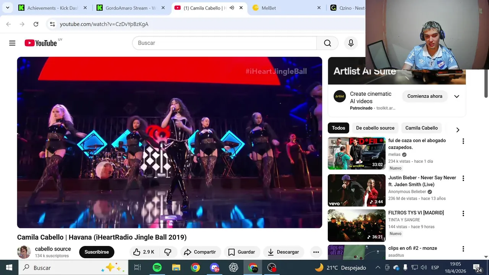Screen dimensions: 489x275
Task: Subscribe with the Suscribirse button
Action: tap(97, 252)
